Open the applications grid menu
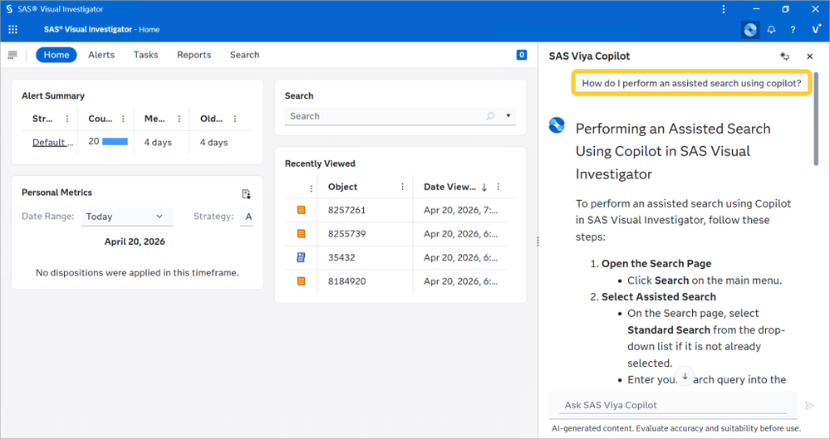 [x=12, y=30]
